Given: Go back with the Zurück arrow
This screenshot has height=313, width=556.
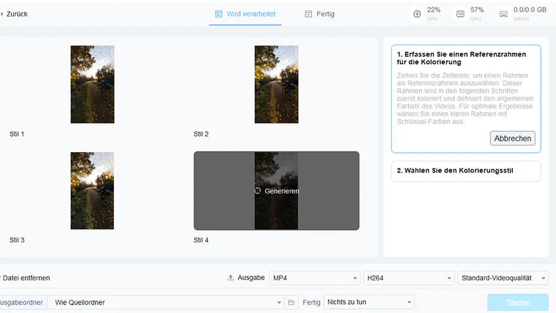Looking at the screenshot, I should click(2, 14).
